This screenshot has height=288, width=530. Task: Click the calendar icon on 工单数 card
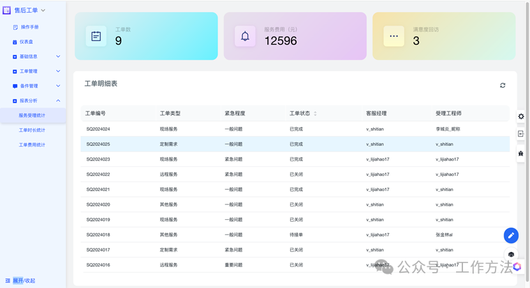(96, 36)
